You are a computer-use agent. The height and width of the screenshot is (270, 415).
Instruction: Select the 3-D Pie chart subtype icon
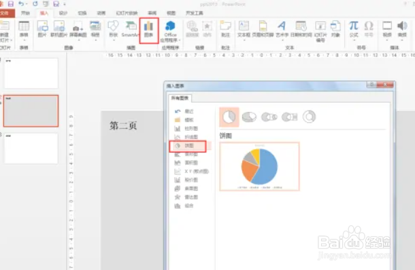pos(249,117)
